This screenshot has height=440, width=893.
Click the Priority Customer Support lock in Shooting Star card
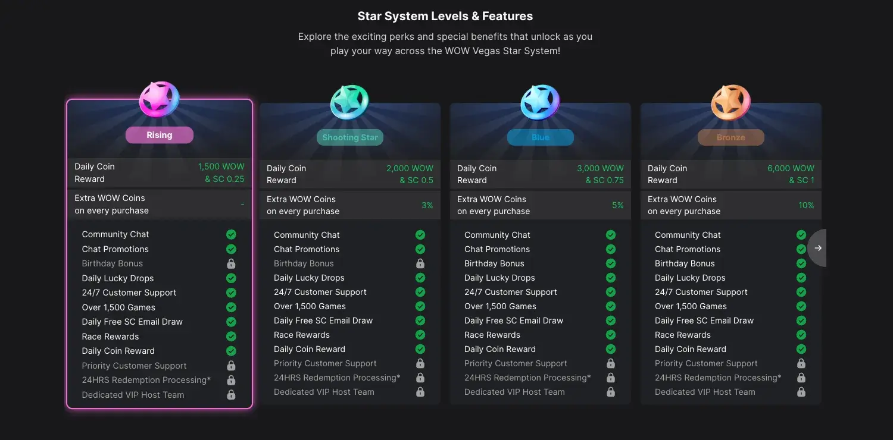click(420, 363)
